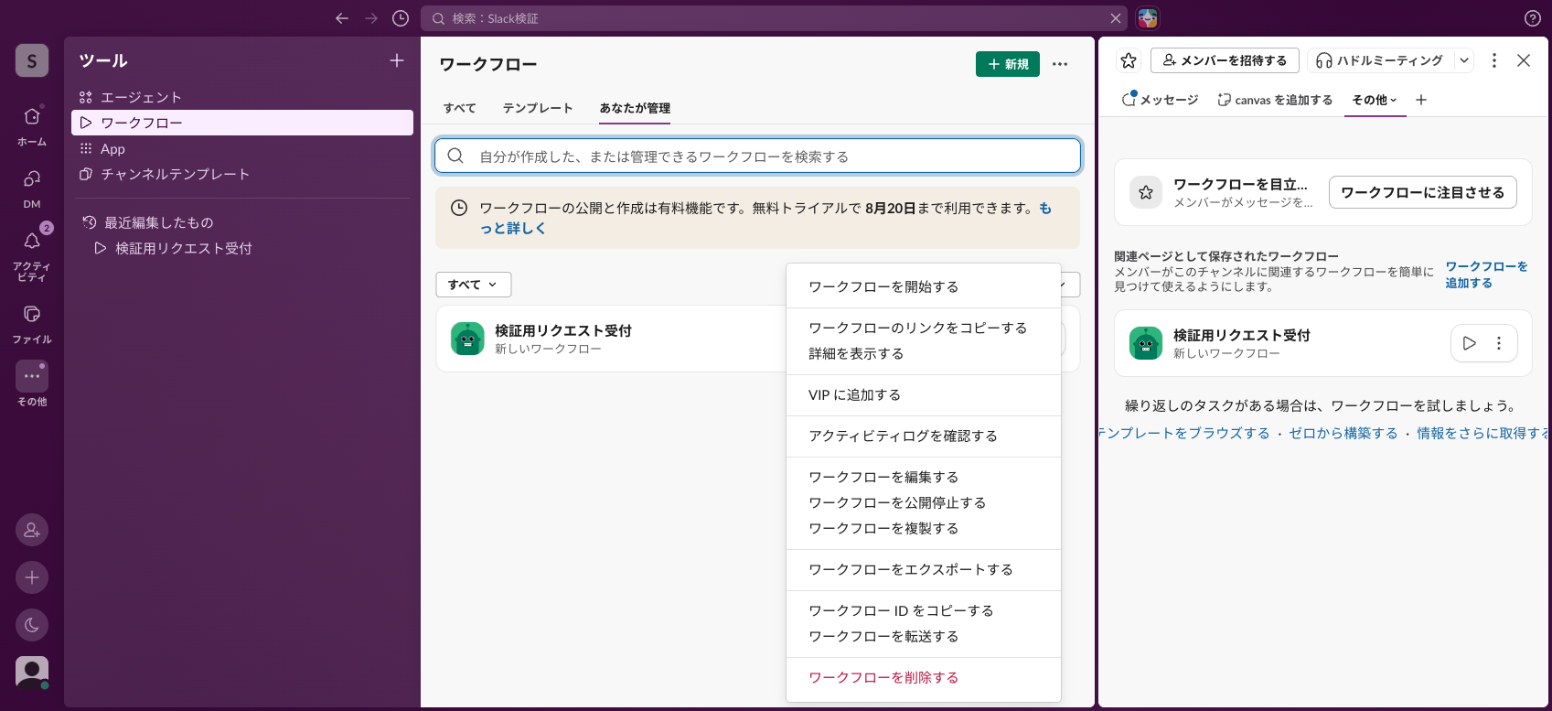Screen dimensions: 1552x711
Task: Open right panel vertical dots menu
Action: [x=1494, y=60]
